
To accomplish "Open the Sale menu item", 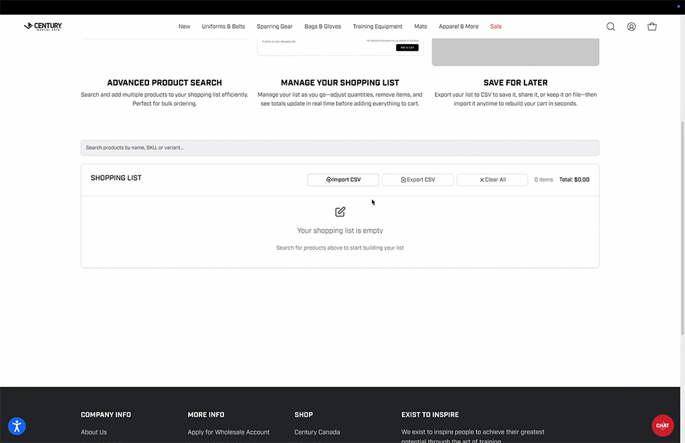I will (496, 27).
